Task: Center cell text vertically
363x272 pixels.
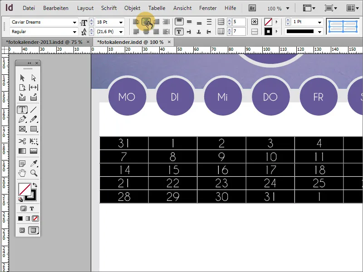Action: click(189, 22)
